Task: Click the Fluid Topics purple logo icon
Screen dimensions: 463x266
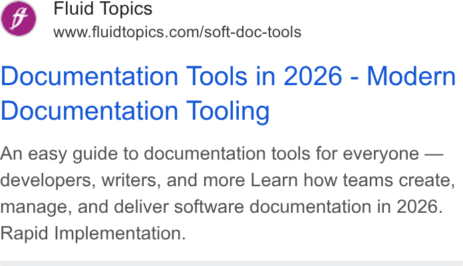Action: [x=19, y=19]
